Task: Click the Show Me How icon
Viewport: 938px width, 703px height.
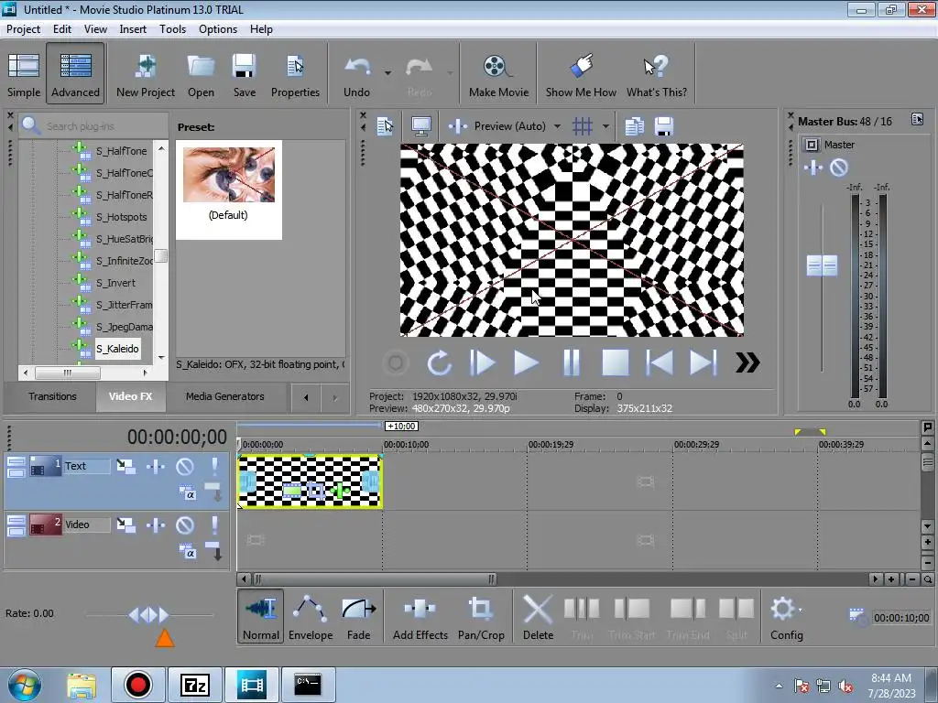Action: tap(581, 75)
